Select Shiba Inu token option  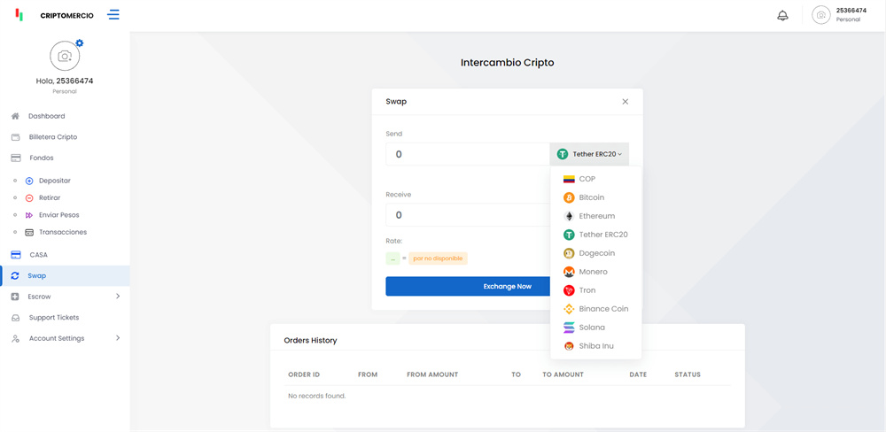[x=595, y=346]
